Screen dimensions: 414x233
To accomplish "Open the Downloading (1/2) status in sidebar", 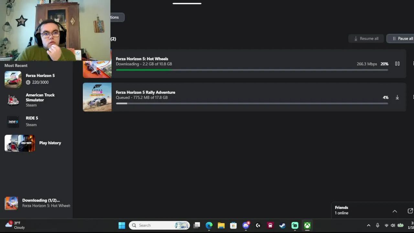I will pyautogui.click(x=37, y=203).
